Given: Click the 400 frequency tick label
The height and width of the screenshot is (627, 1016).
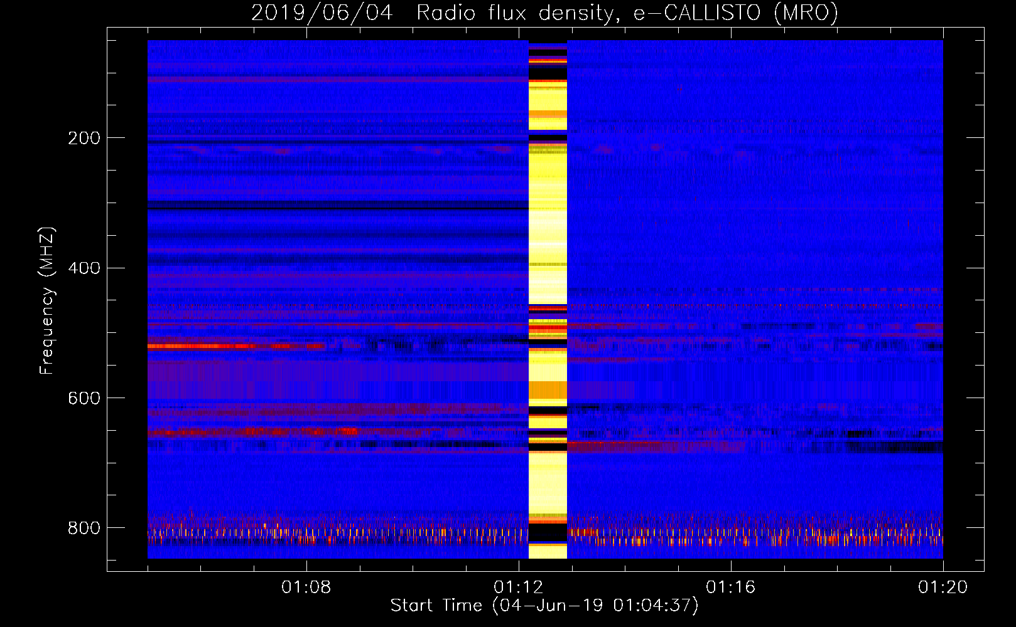Looking at the screenshot, I should click(84, 268).
